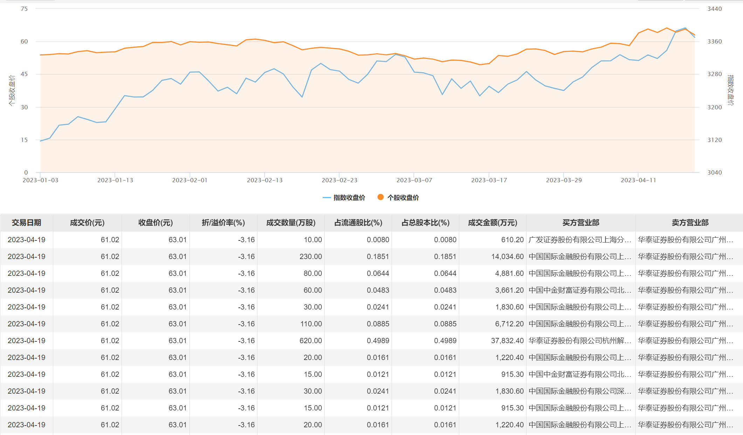743x435 pixels.
Task: Open buyer 广发证券股份有限公司上海分… cell
Action: pyautogui.click(x=580, y=240)
